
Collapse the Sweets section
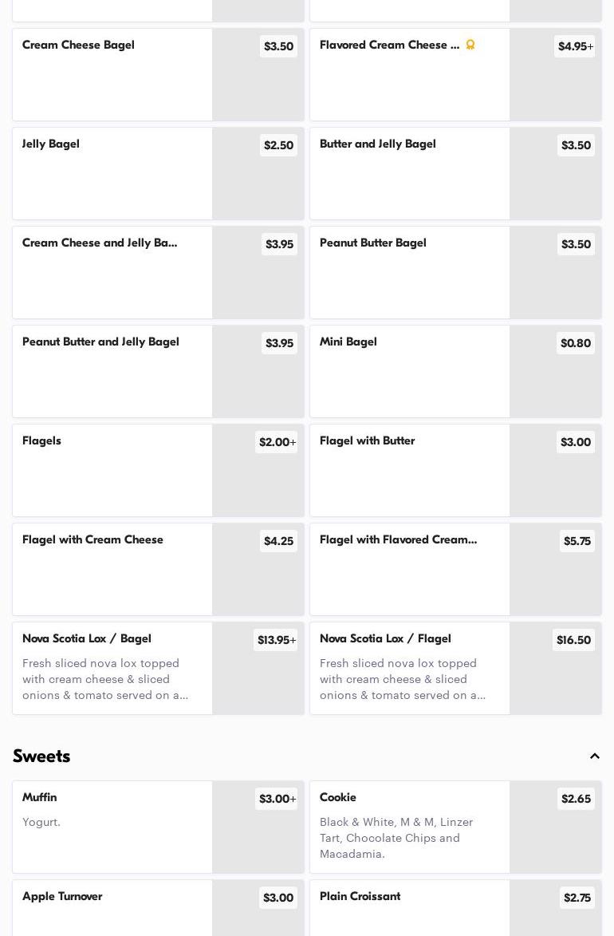coord(595,756)
